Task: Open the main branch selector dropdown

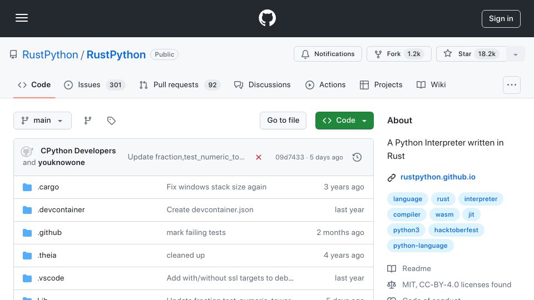Action: (42, 121)
